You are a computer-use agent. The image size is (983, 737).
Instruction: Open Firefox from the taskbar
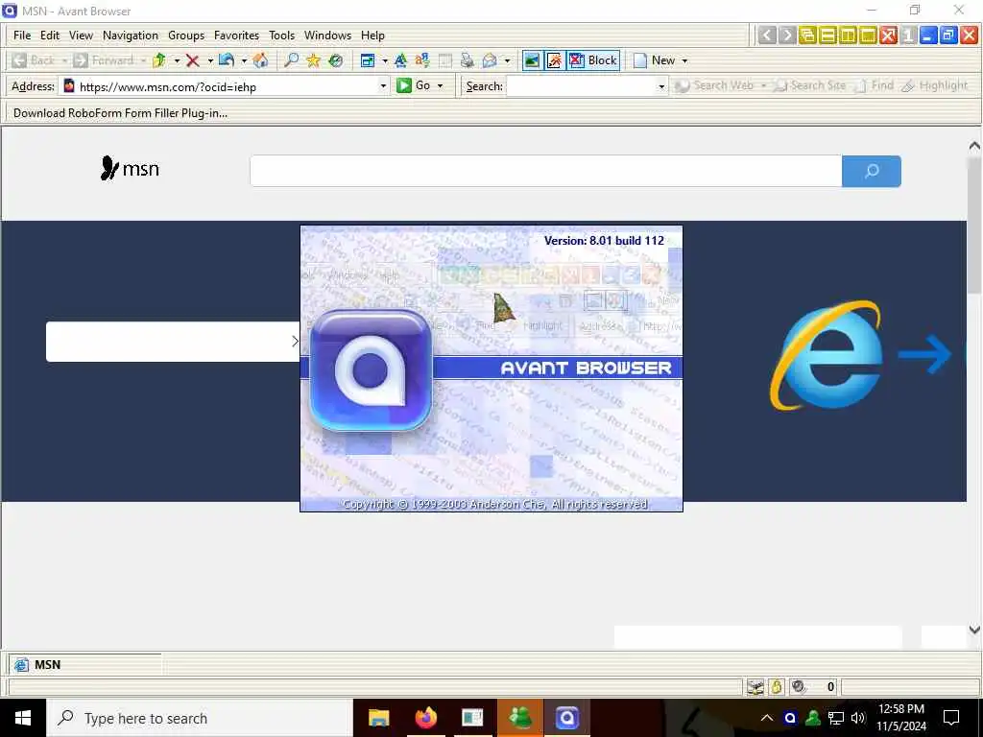coord(425,718)
